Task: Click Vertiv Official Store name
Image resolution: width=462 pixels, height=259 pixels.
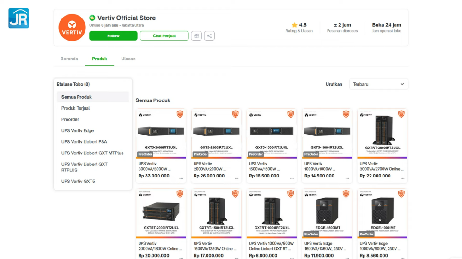Action: point(127,18)
